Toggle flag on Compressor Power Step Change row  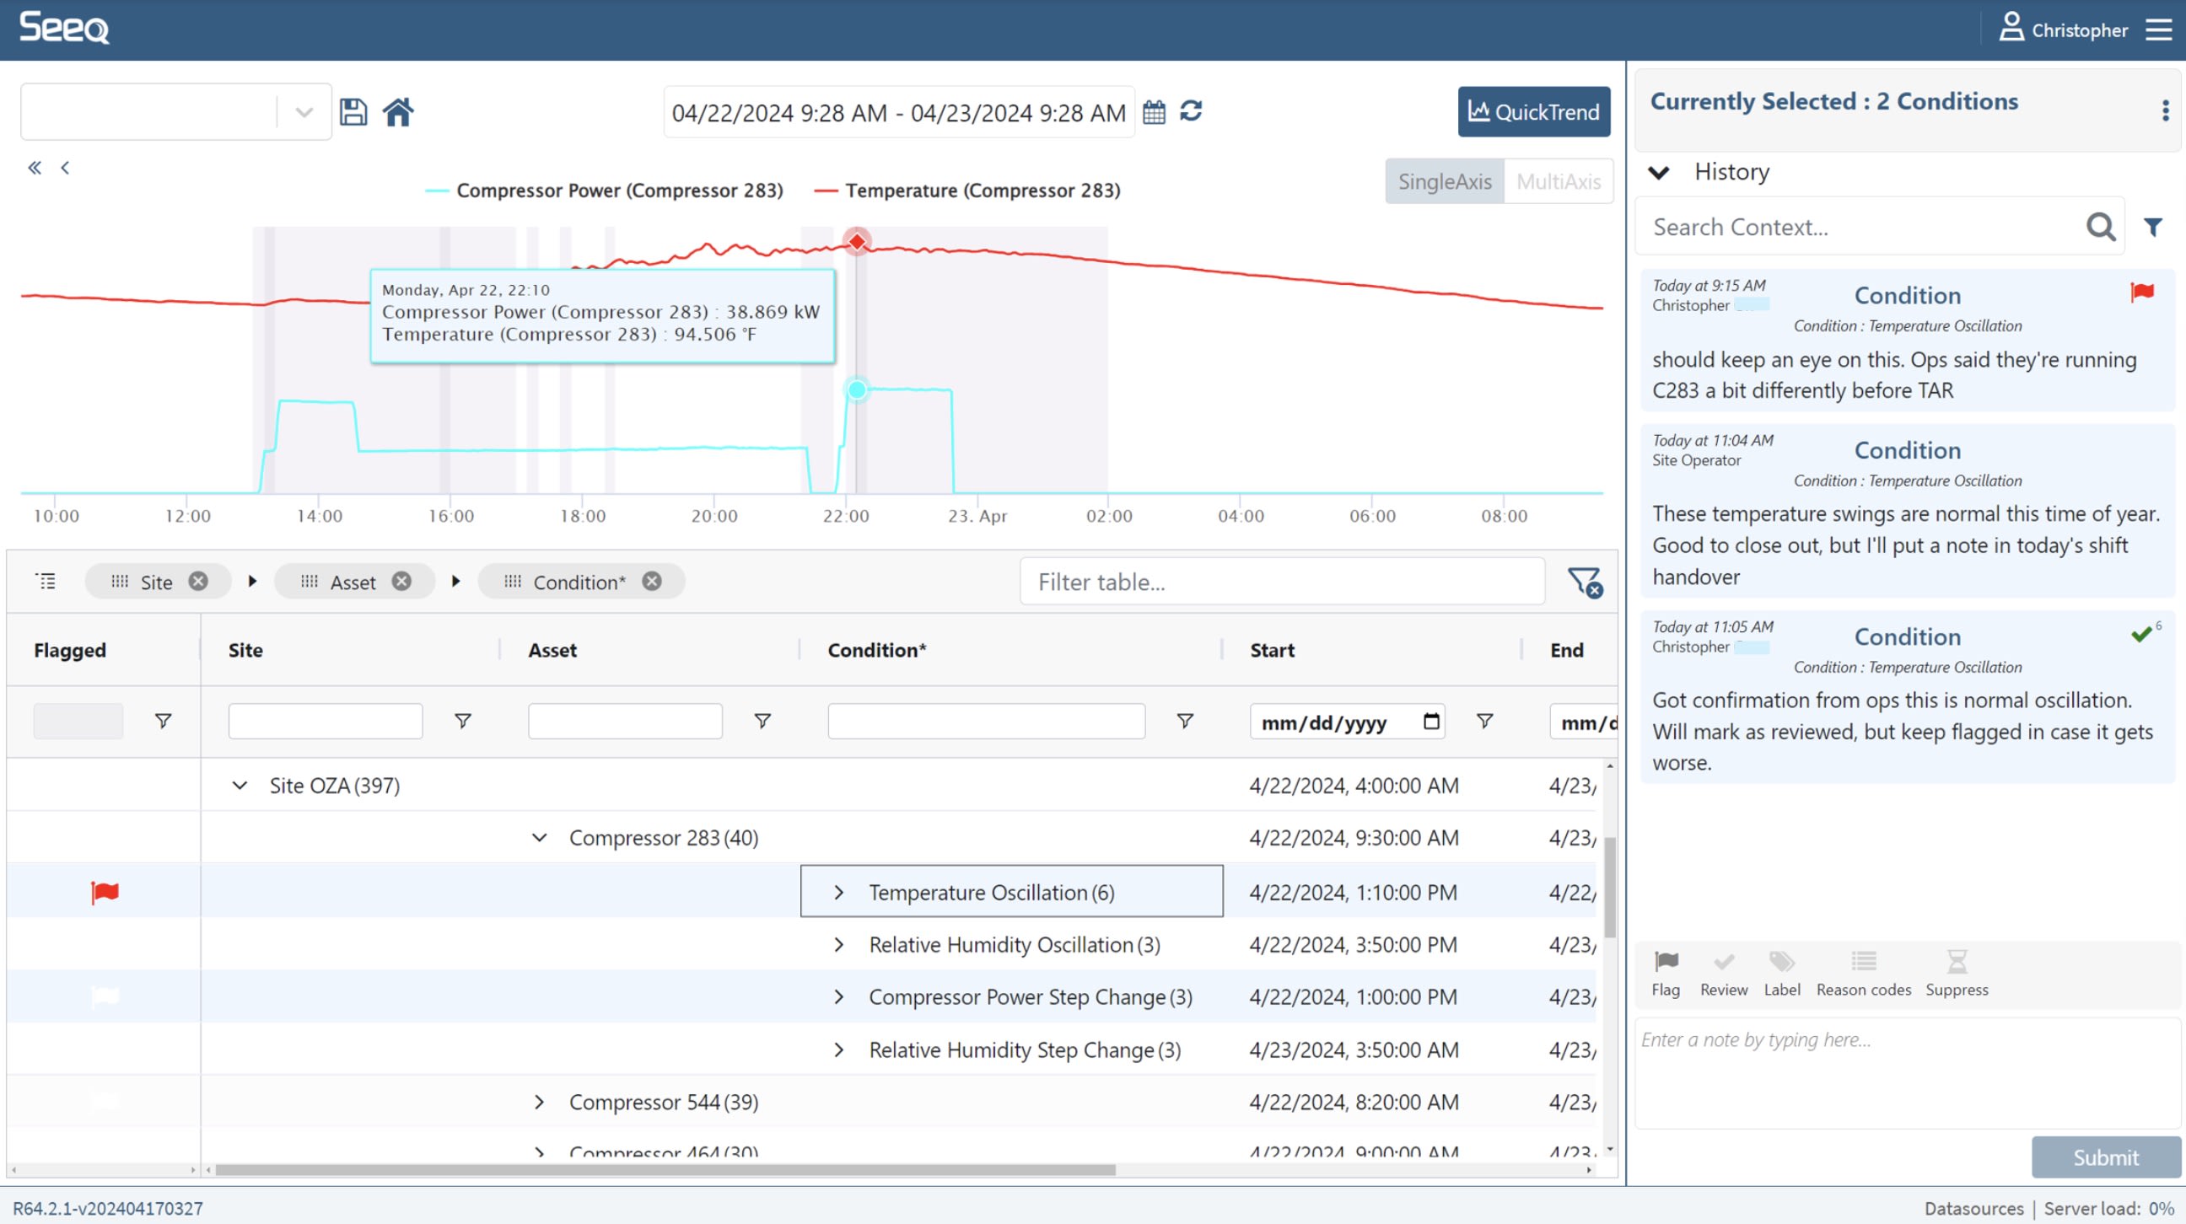tap(105, 996)
